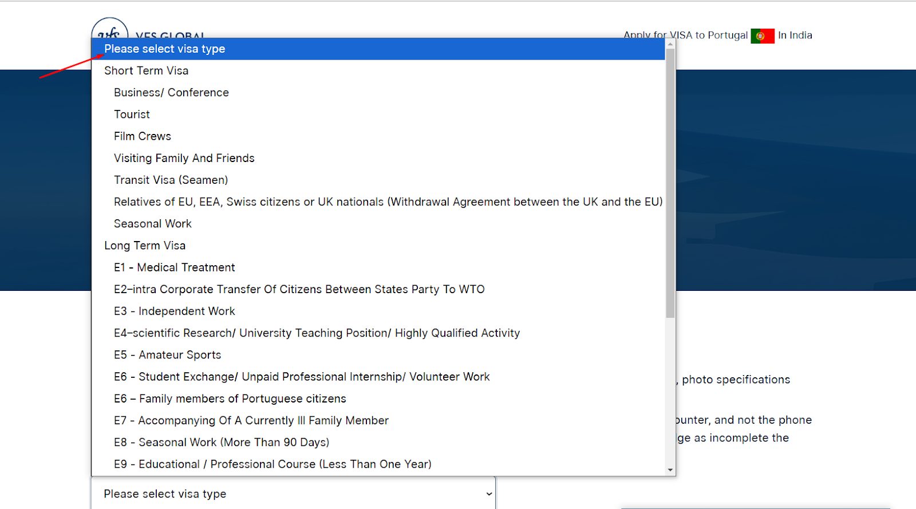This screenshot has width=916, height=509.
Task: Select Seasonal Work short term option
Action: pos(378,223)
